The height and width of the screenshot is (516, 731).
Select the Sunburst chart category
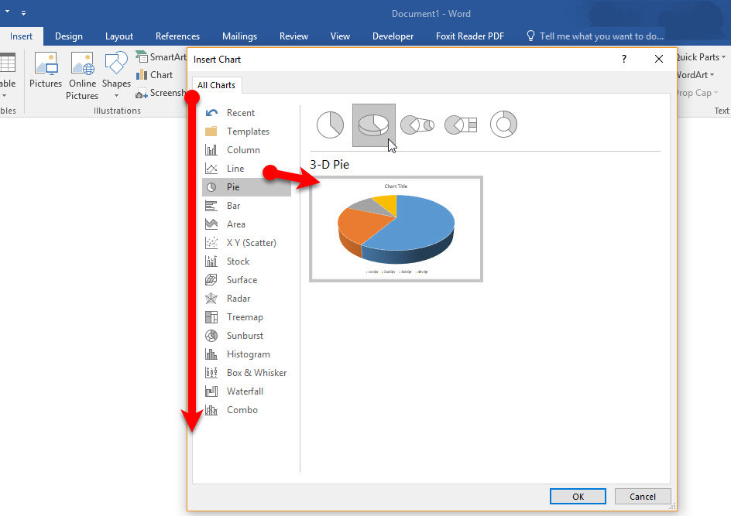coord(245,336)
